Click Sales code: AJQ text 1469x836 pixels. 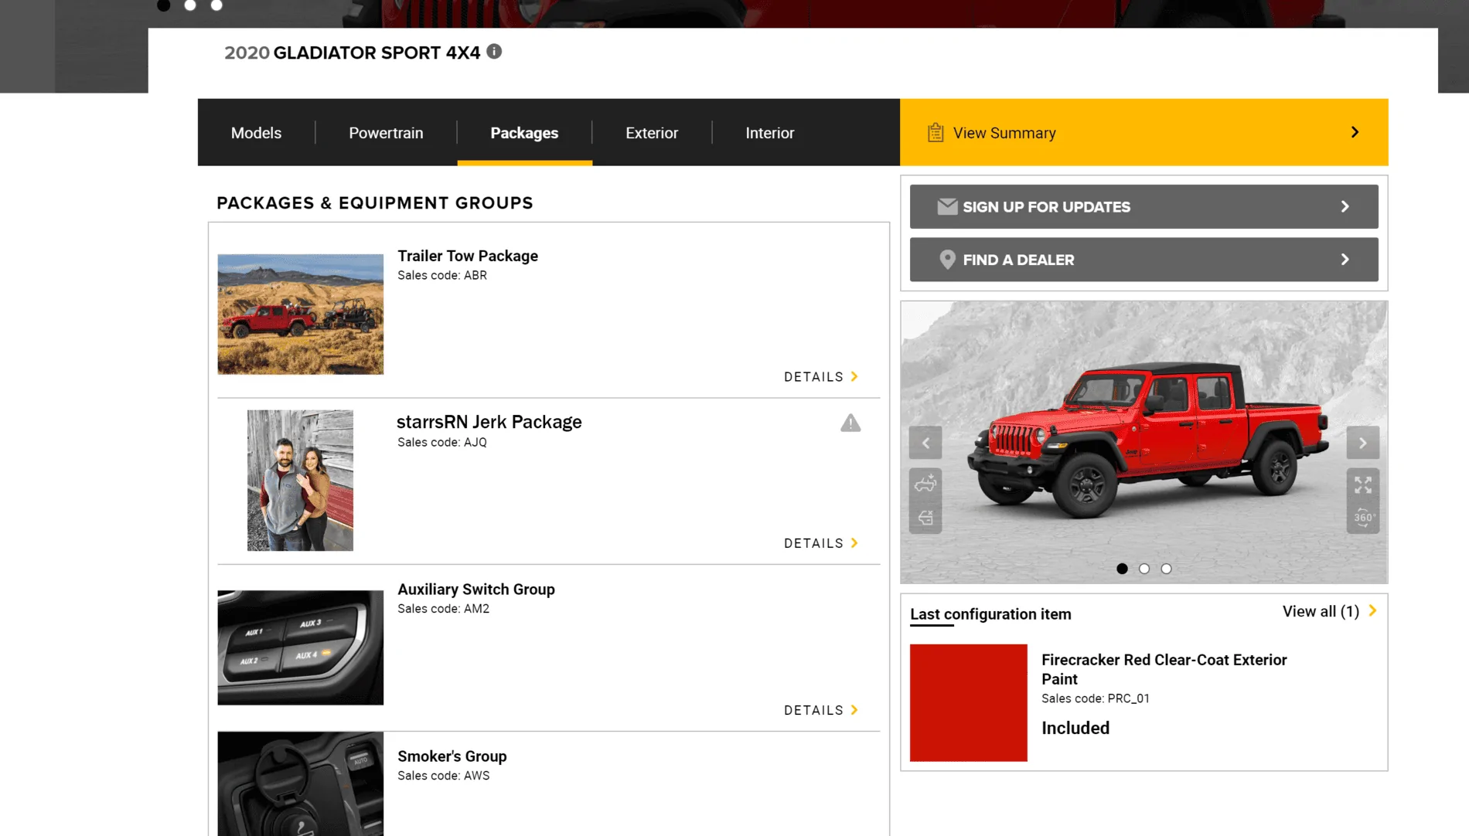click(442, 442)
